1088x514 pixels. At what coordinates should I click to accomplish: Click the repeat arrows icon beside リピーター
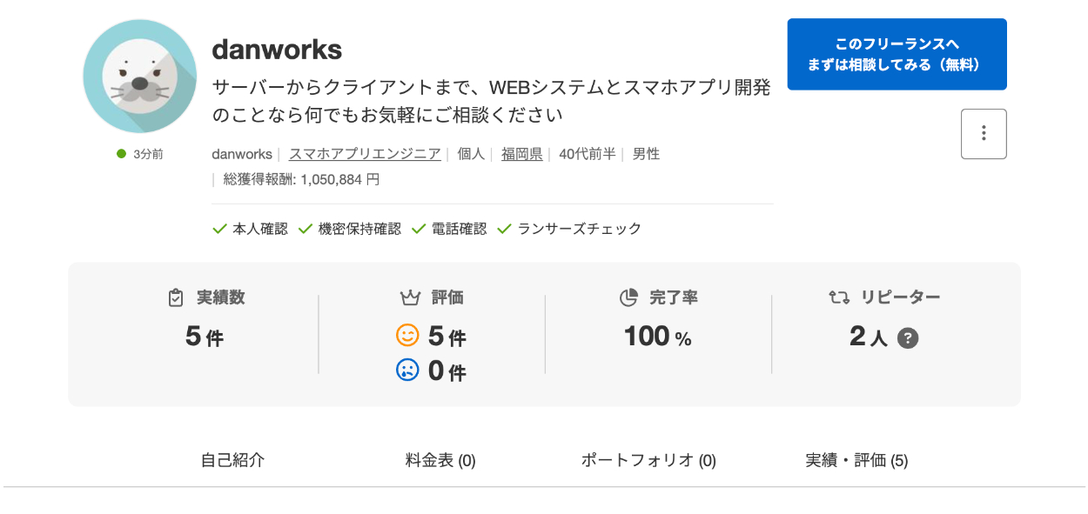(x=839, y=297)
